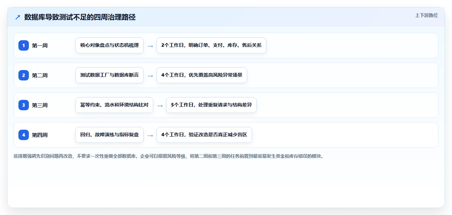Select the 第二周 label
Image resolution: width=452 pixels, height=215 pixels.
coord(40,75)
